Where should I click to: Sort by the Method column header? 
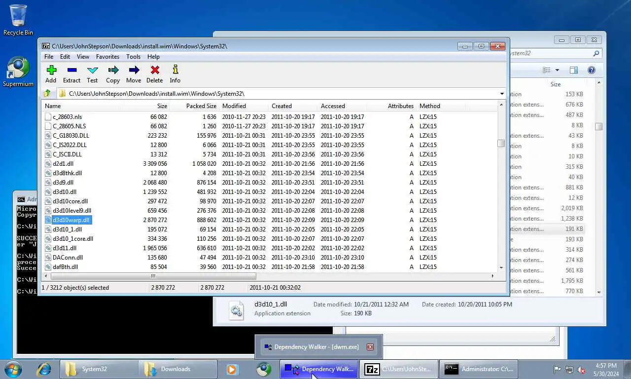click(x=441, y=106)
